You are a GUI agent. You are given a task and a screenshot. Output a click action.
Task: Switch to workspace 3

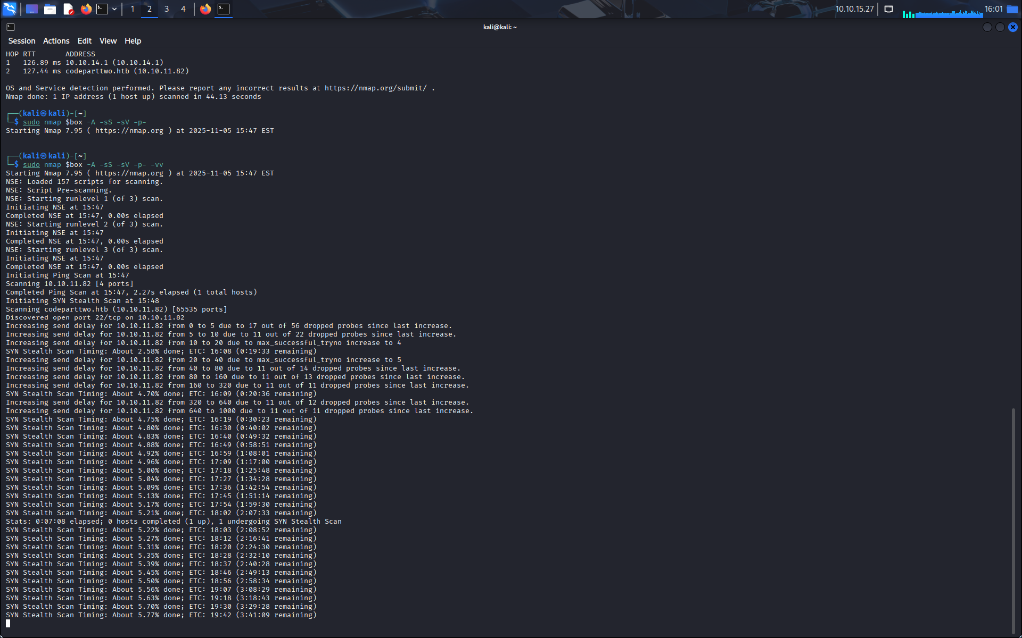(167, 9)
